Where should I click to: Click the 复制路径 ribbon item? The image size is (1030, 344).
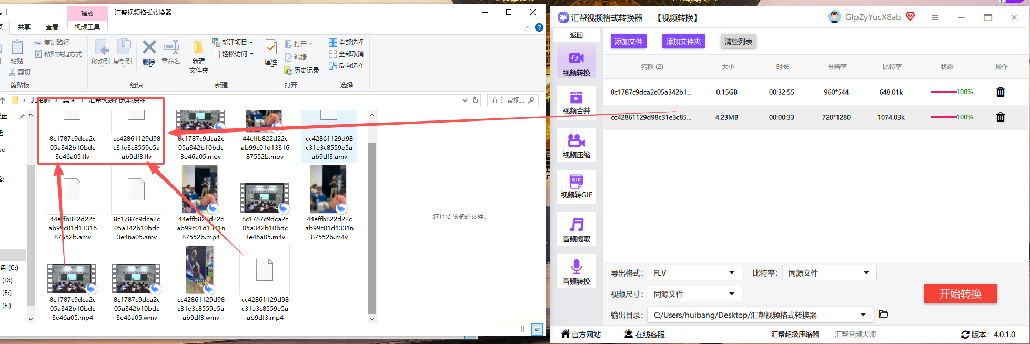coord(52,42)
